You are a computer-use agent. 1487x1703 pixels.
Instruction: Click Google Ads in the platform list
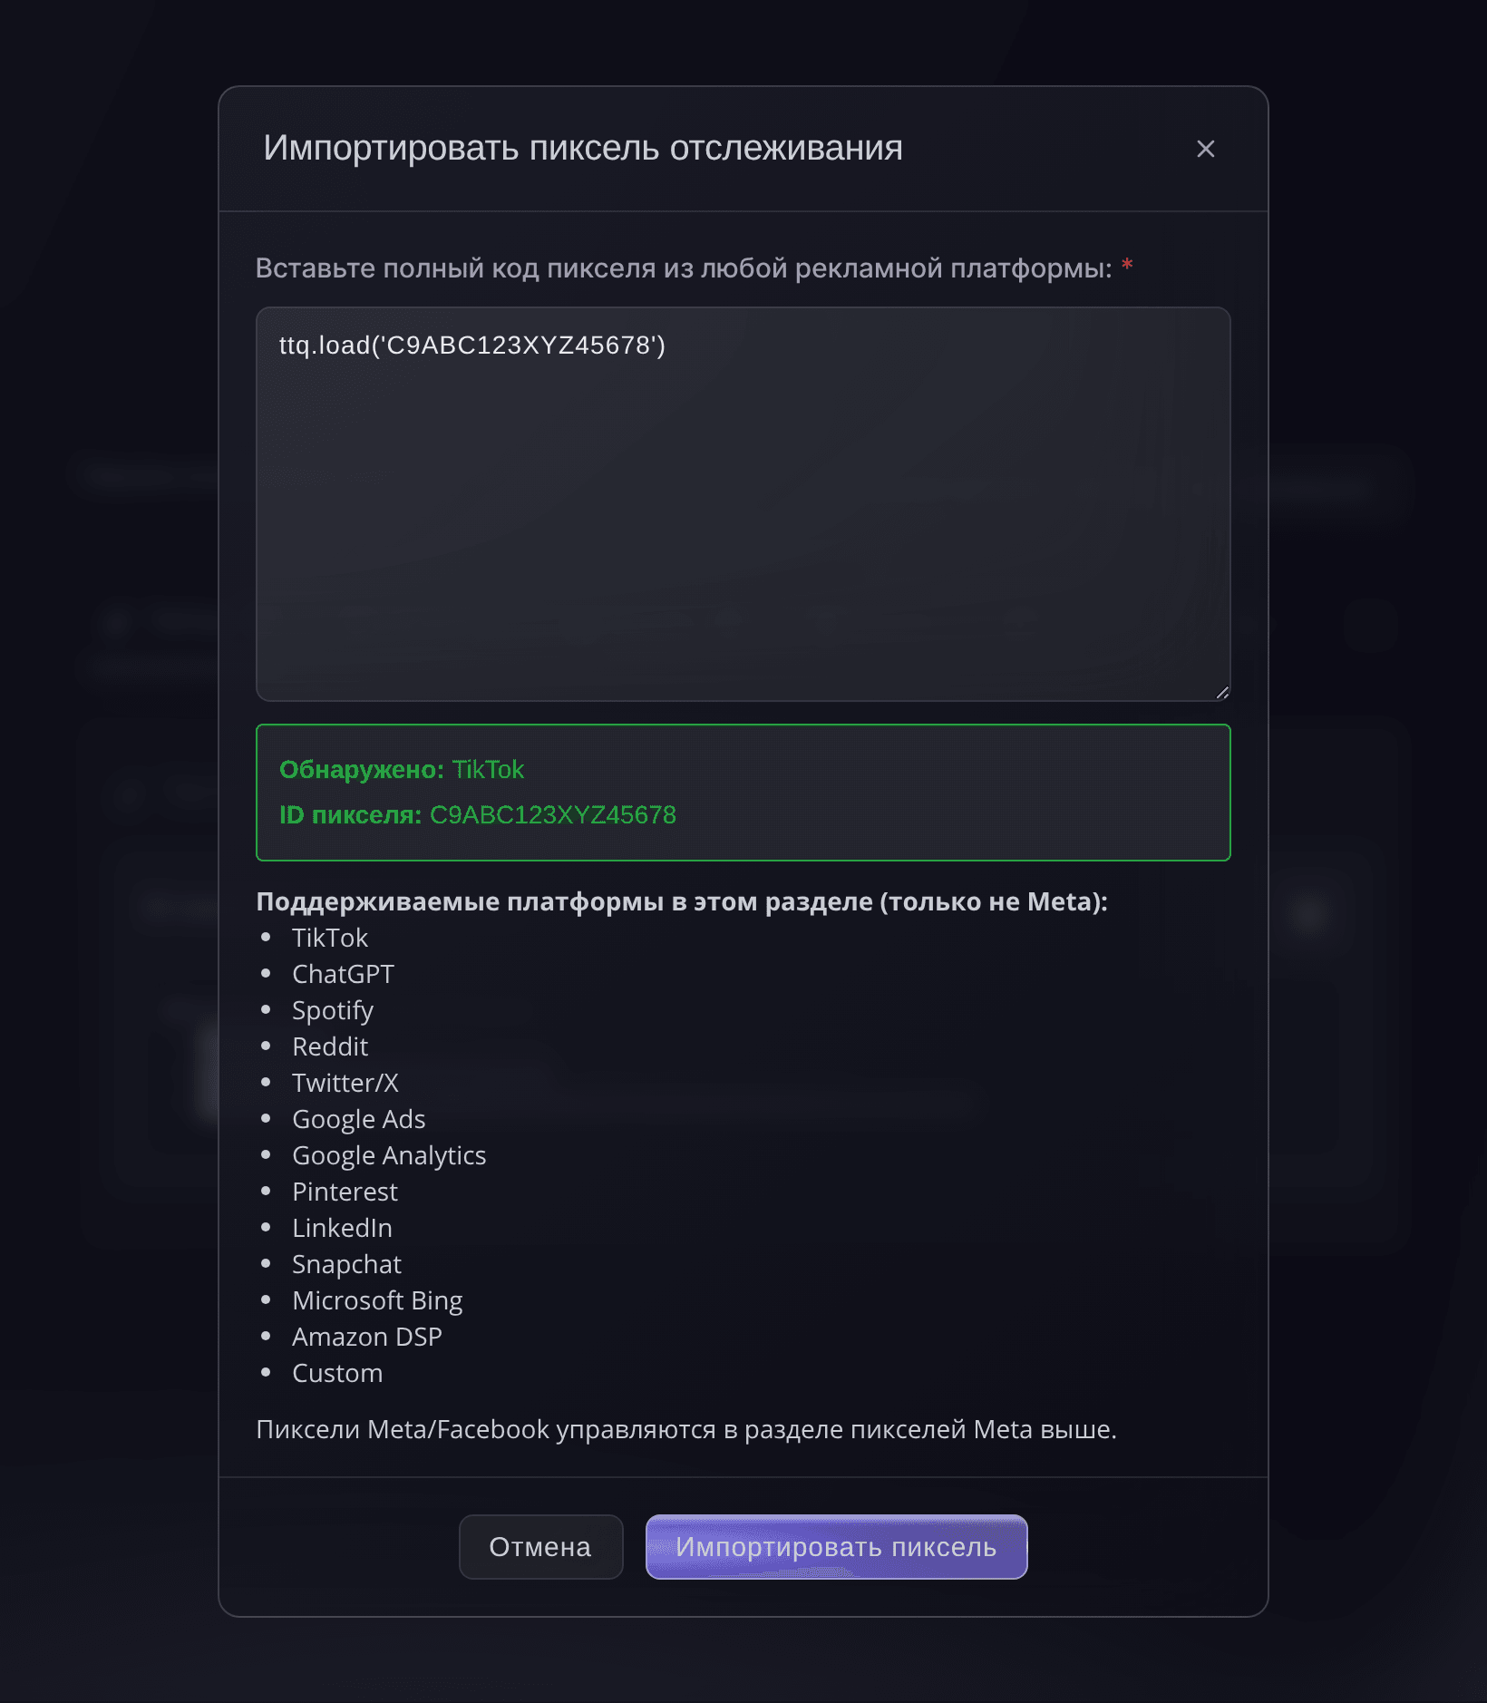click(x=359, y=1119)
